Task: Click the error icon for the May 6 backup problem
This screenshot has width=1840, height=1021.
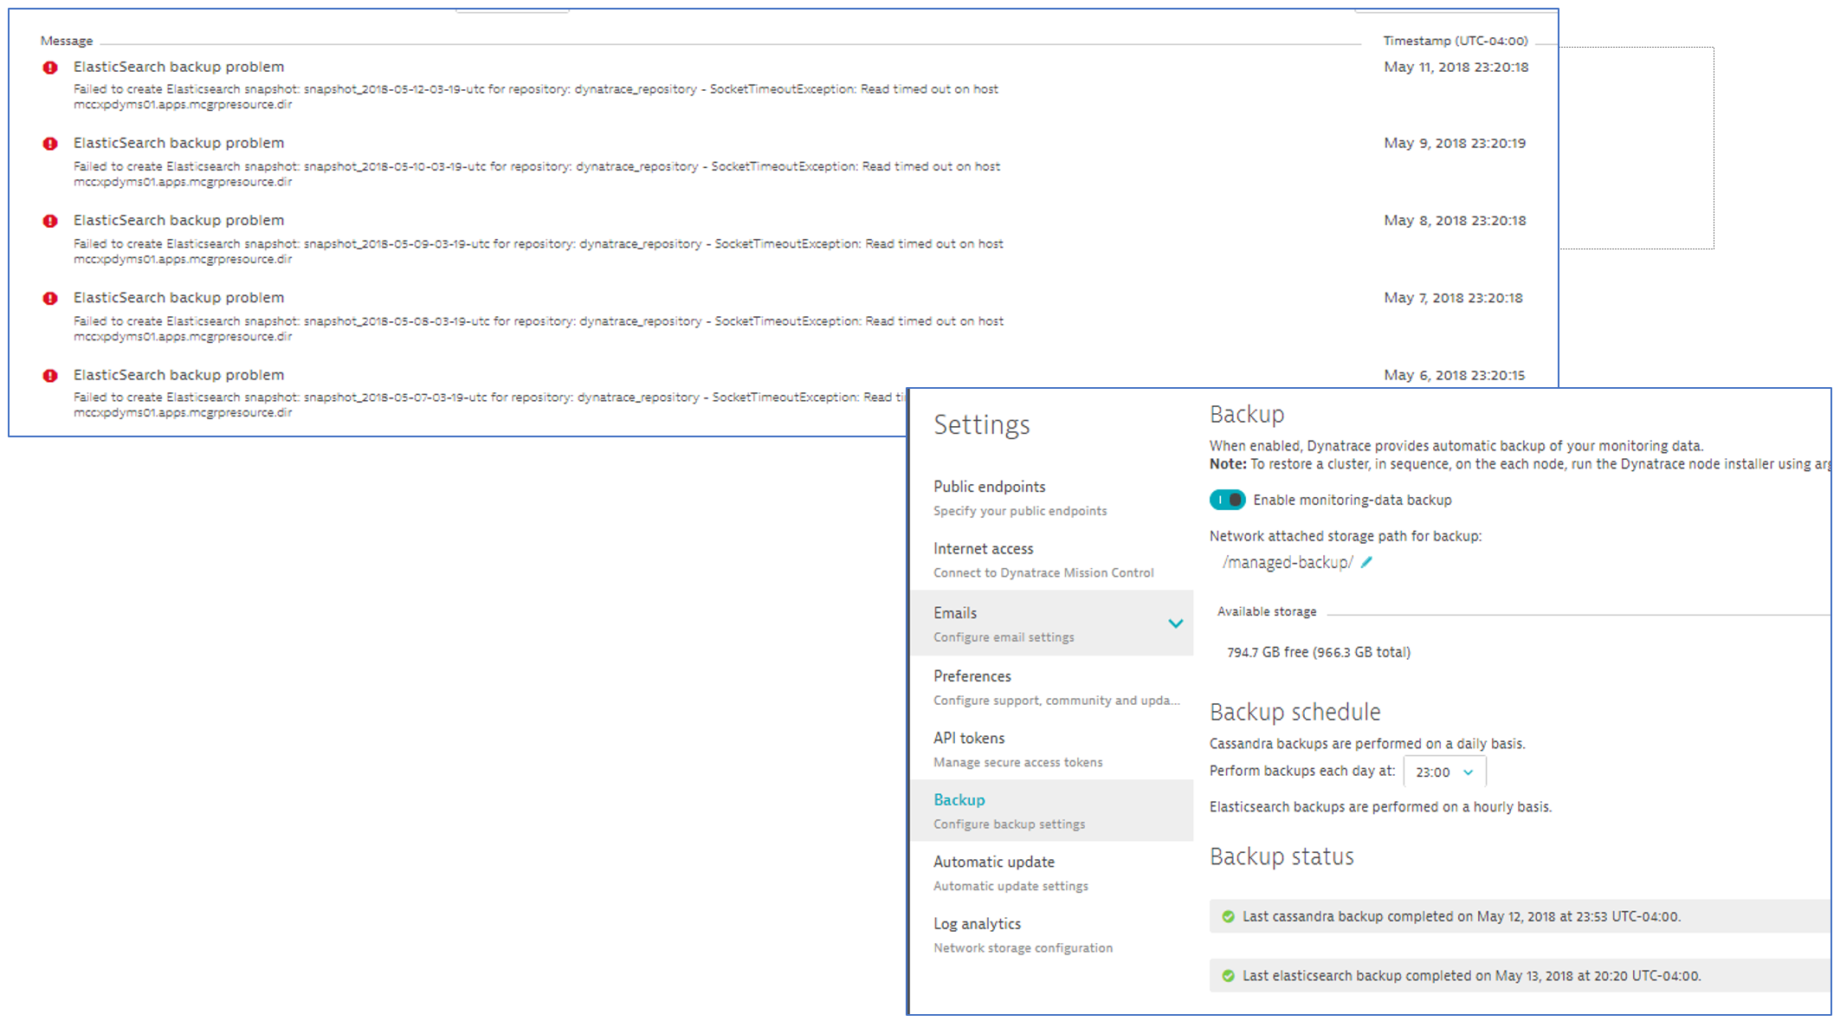Action: (50, 376)
